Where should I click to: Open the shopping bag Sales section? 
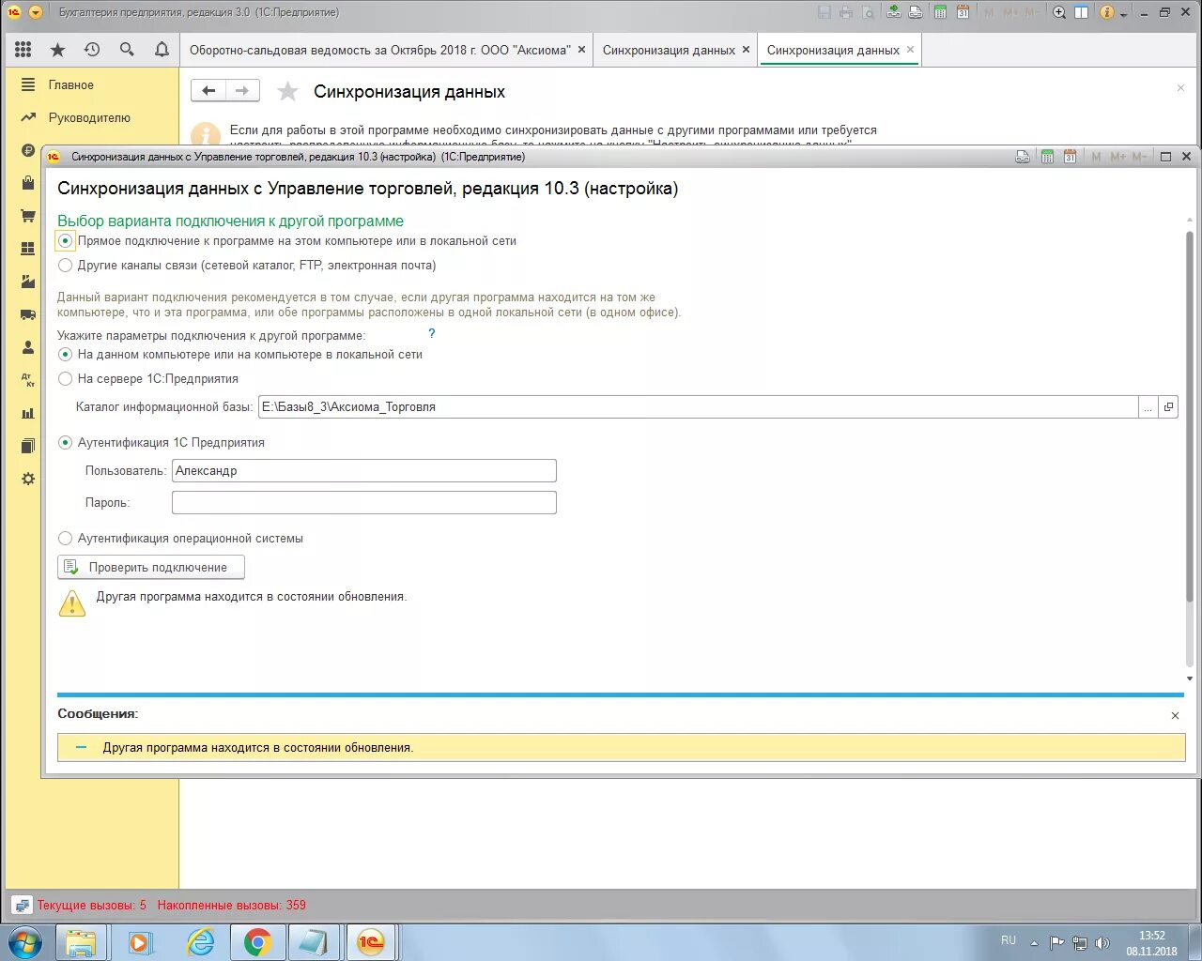tap(28, 183)
